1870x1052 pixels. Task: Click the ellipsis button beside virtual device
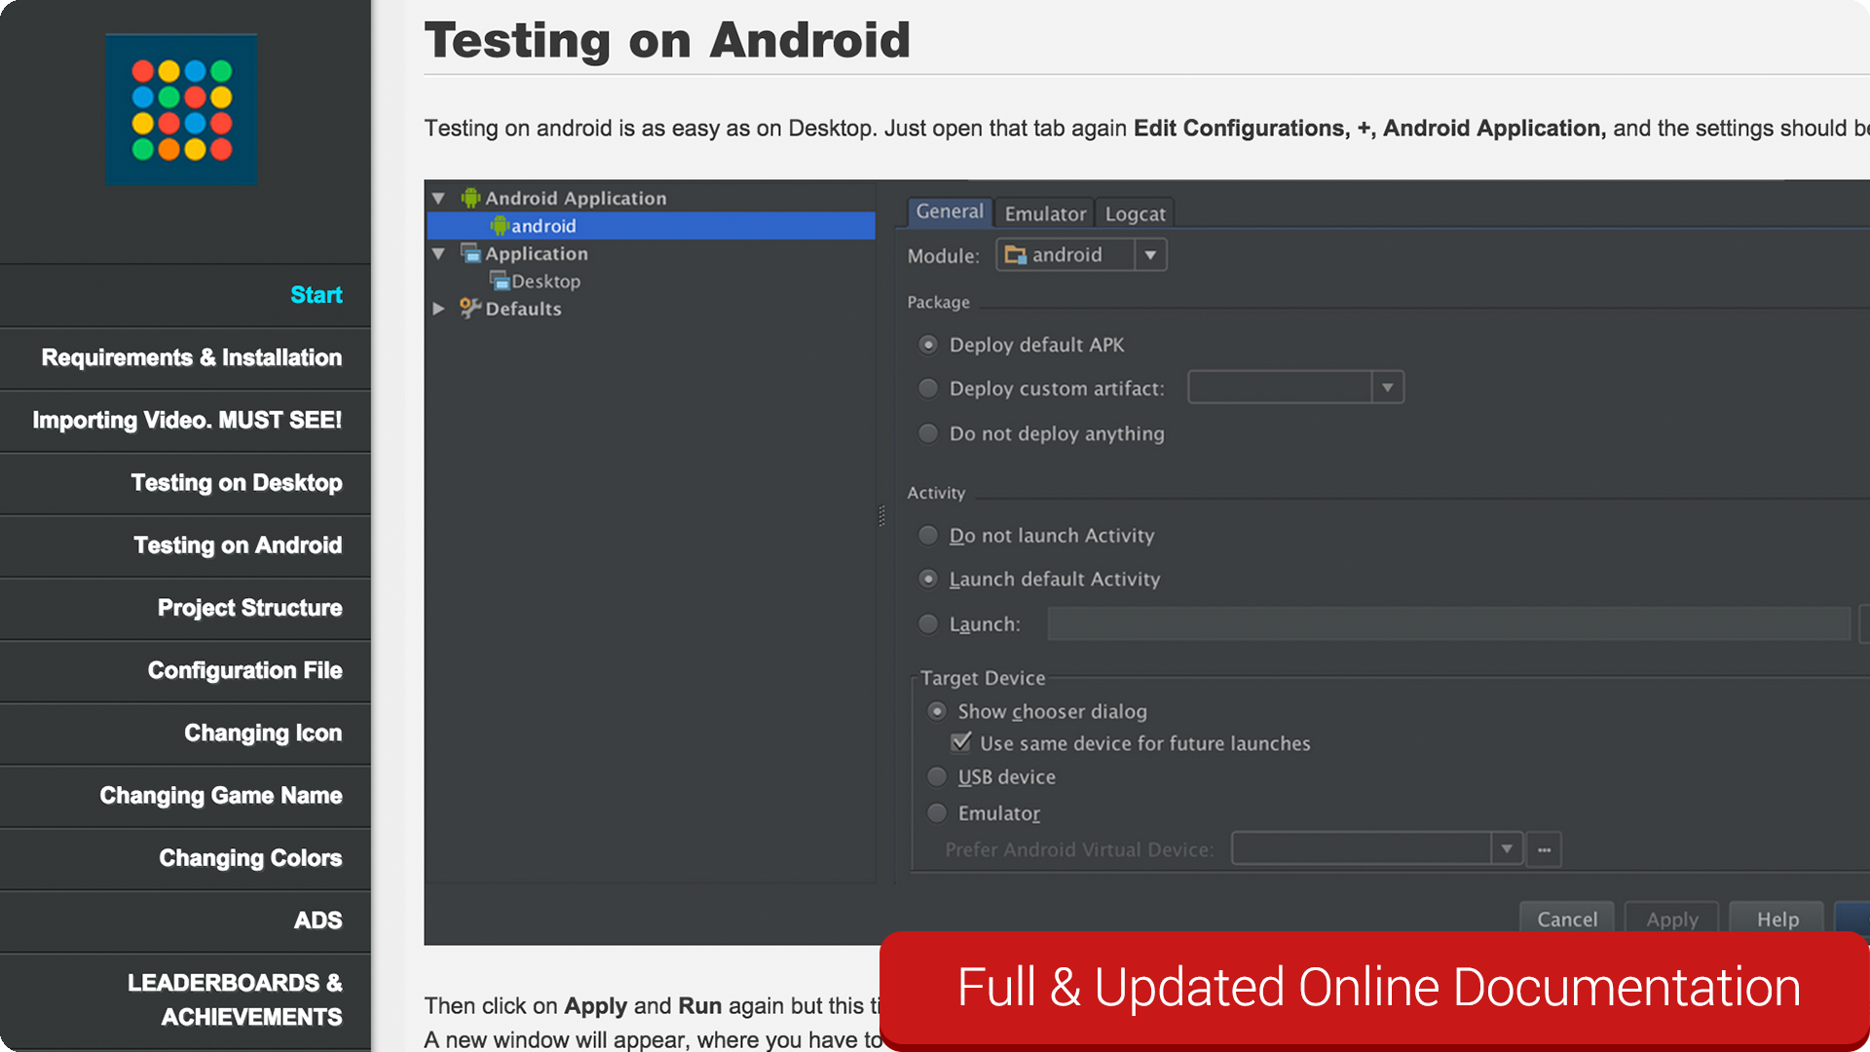[x=1544, y=849]
